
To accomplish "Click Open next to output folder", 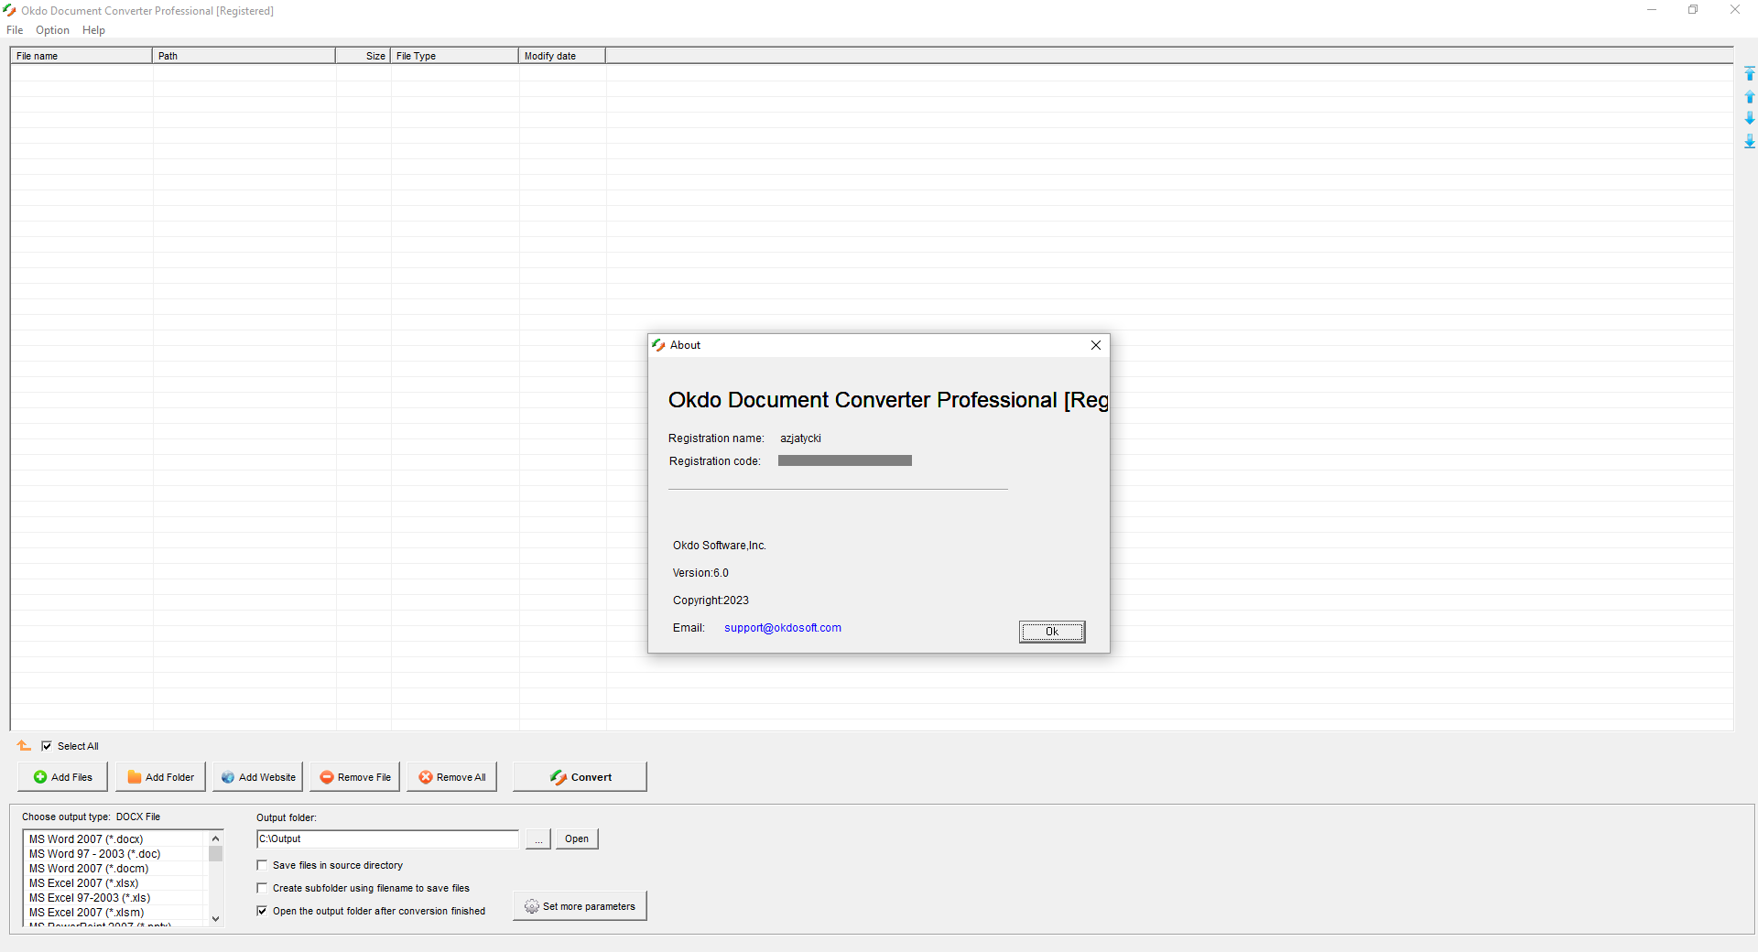I will point(577,839).
